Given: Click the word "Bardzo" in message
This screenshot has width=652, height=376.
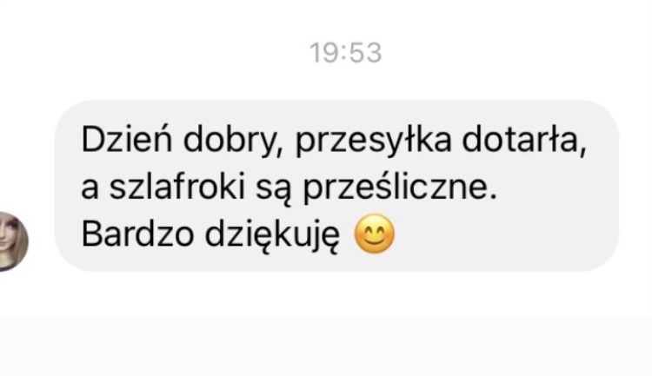Looking at the screenshot, I should pyautogui.click(x=137, y=234).
